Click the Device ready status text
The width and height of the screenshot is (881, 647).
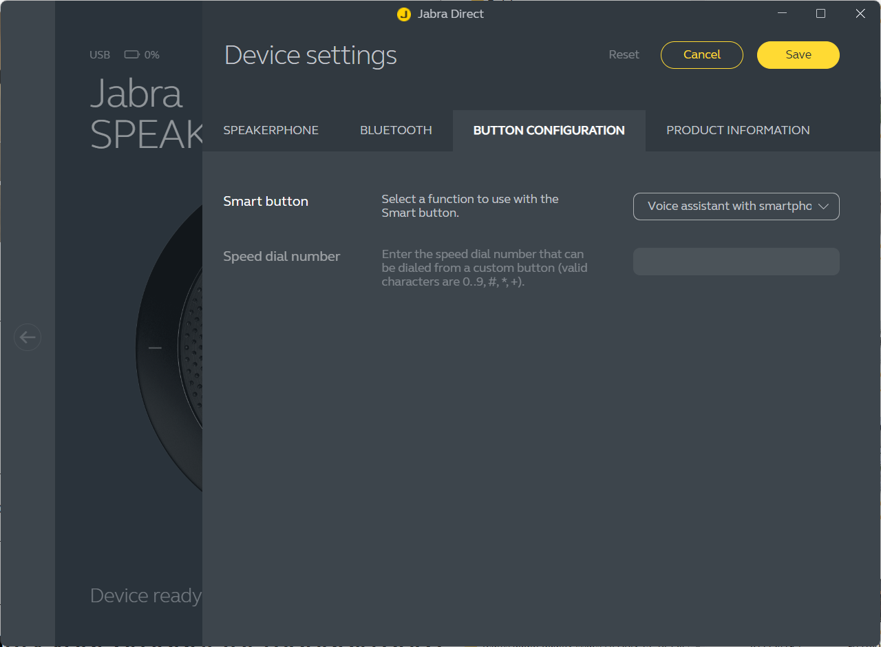click(x=146, y=595)
